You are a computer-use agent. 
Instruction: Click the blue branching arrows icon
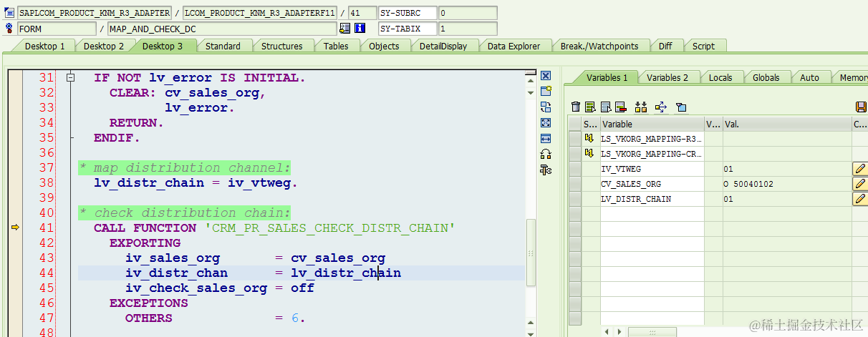[661, 107]
